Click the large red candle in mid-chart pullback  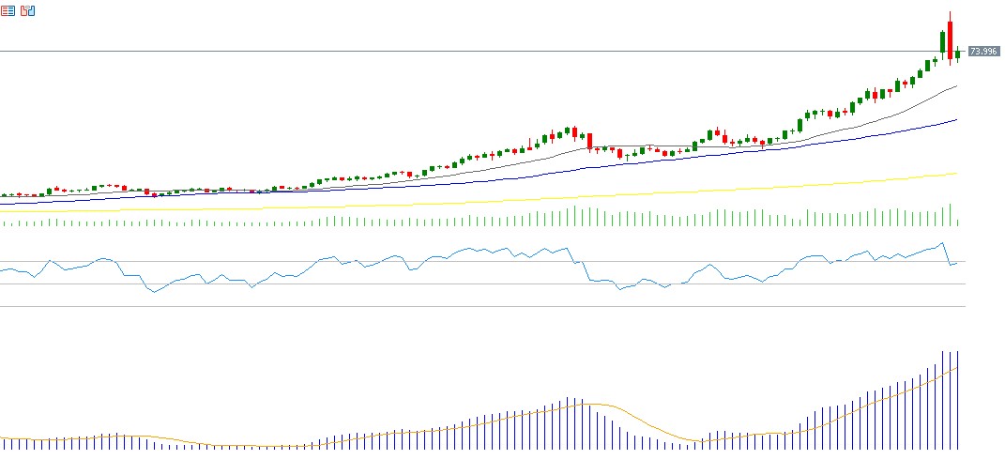[590, 141]
